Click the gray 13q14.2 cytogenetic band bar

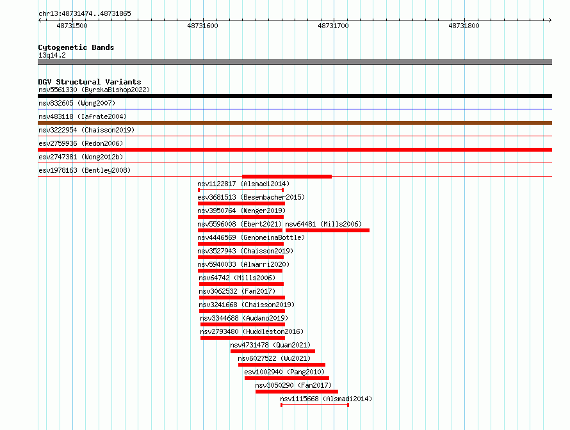(295, 62)
